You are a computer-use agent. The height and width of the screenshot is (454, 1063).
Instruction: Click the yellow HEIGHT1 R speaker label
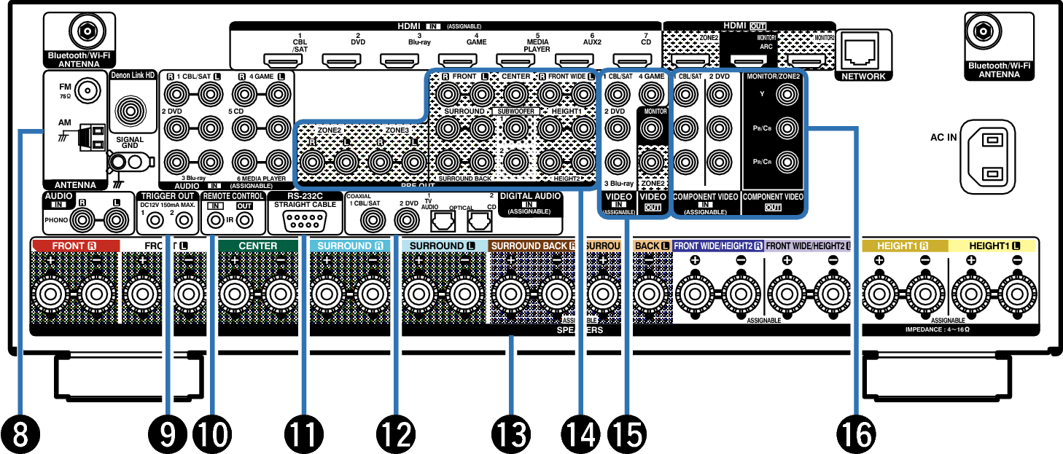click(x=903, y=246)
